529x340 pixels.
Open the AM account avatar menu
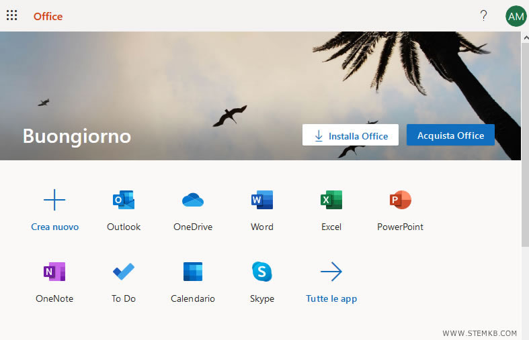pyautogui.click(x=516, y=16)
